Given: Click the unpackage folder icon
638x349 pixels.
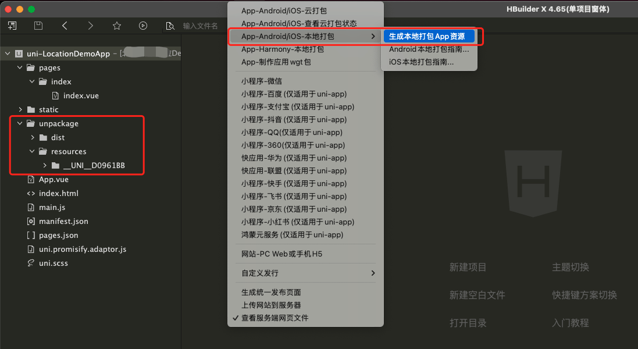Looking at the screenshot, I should (30, 123).
